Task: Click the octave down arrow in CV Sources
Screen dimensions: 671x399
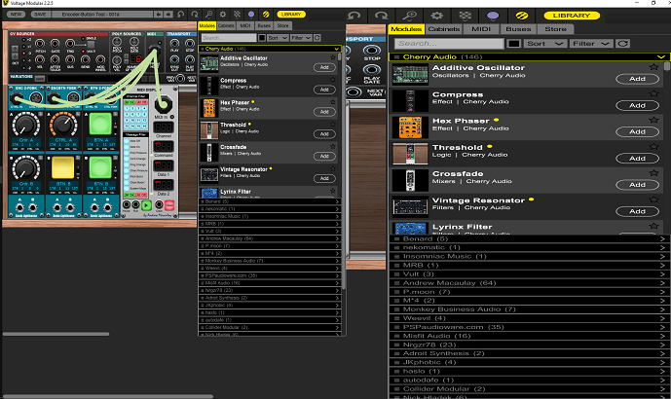Action: pyautogui.click(x=15, y=56)
